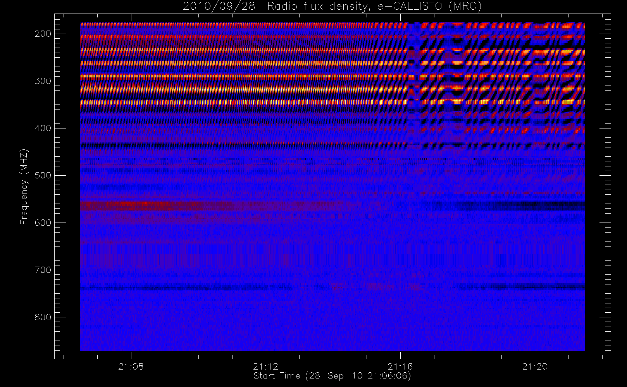Viewport: 627px width, 387px height.
Task: Click the dark horizontal line near 740 MHz
Action: click(x=186, y=288)
